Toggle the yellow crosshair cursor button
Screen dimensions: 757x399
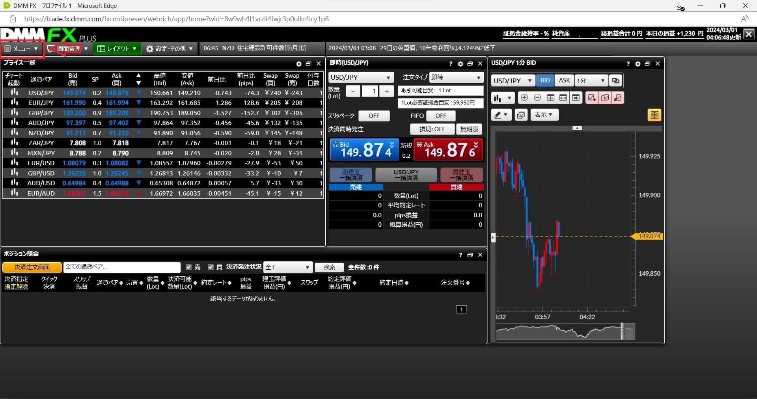tap(654, 115)
